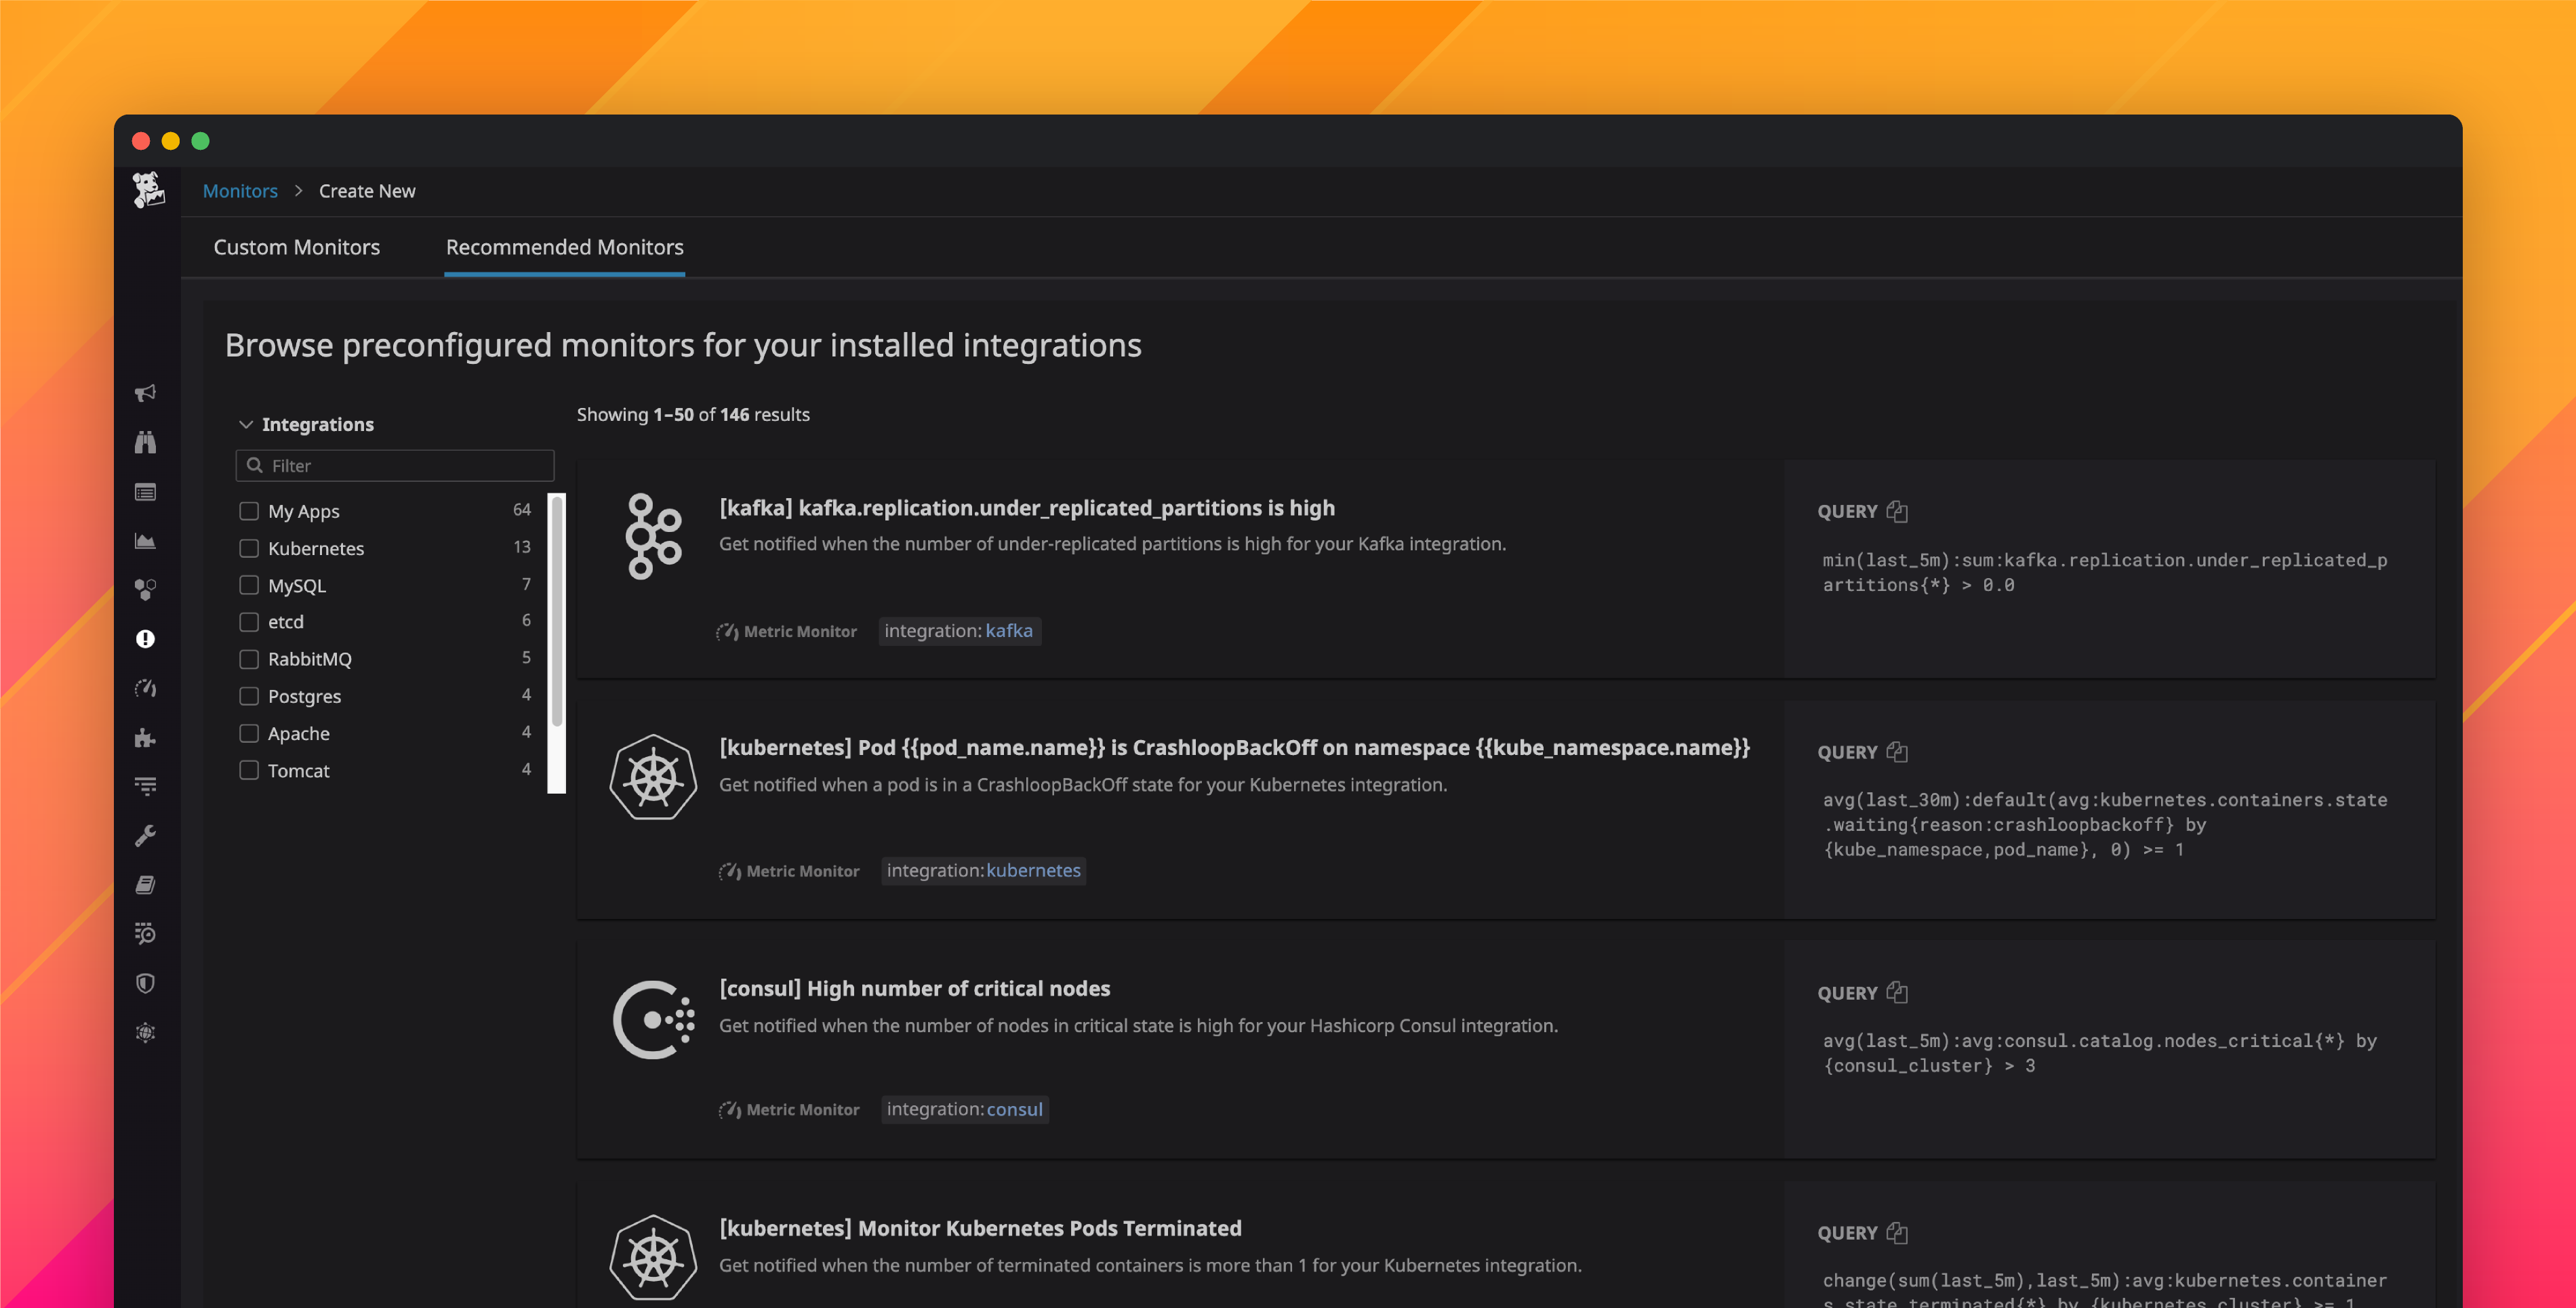
Task: Click the Integrations puzzle piece icon
Action: click(x=146, y=738)
